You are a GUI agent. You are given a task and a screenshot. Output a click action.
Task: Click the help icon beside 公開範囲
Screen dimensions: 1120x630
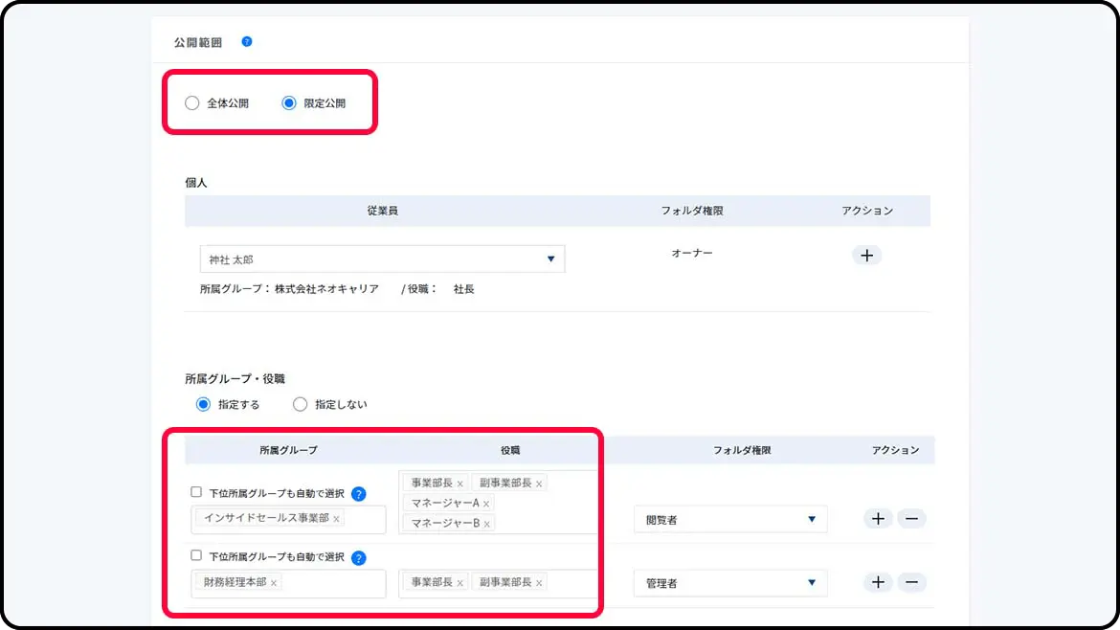point(247,42)
